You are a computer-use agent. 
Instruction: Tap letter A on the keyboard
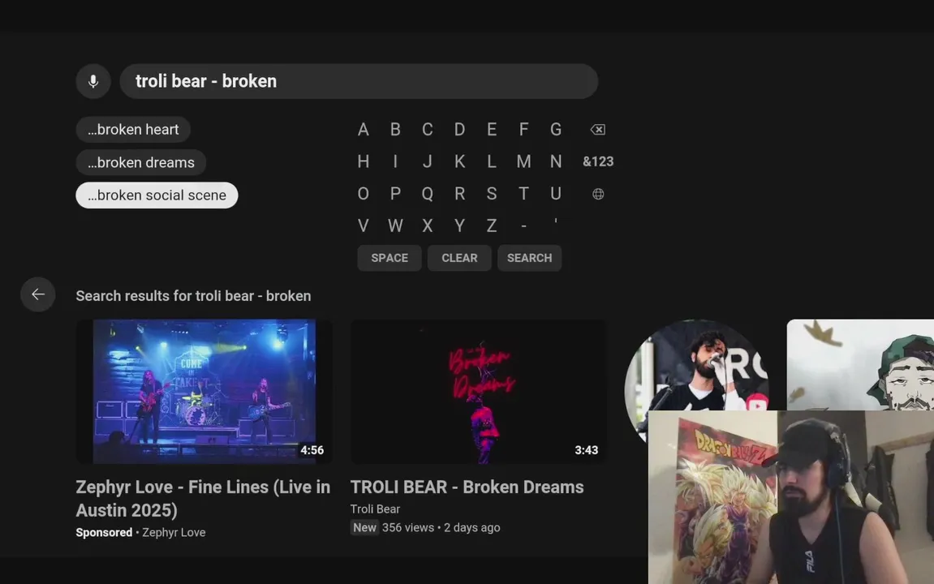[x=363, y=129]
